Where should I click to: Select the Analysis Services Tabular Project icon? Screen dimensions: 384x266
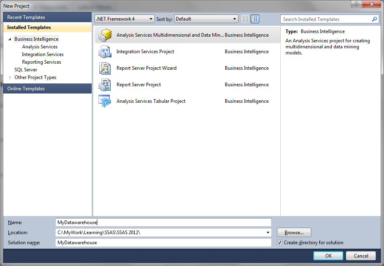105,101
